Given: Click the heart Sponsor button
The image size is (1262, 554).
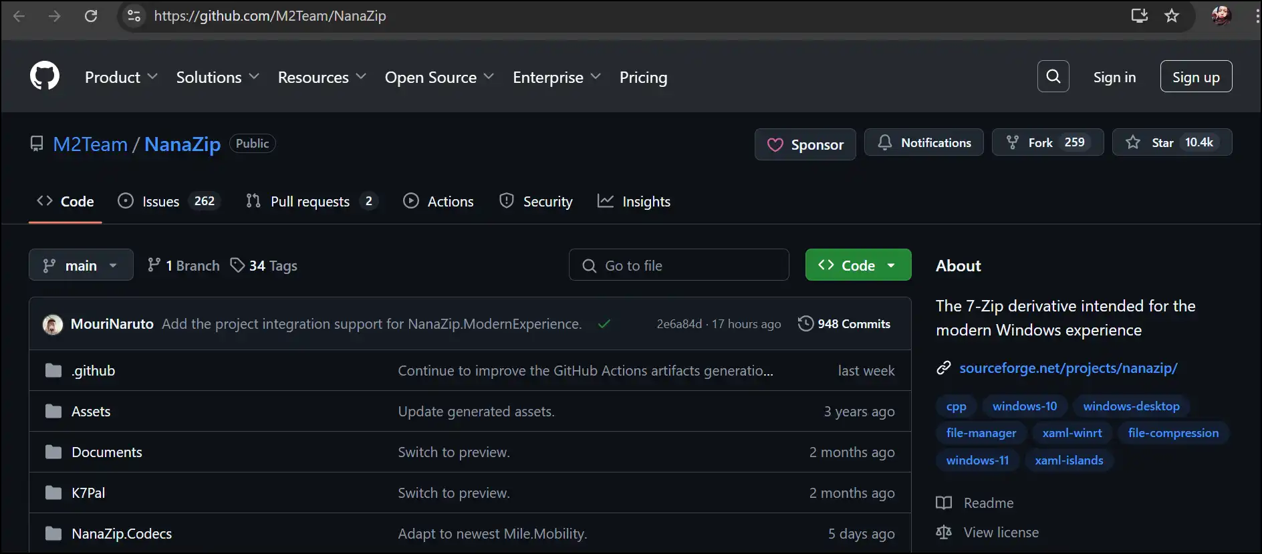Looking at the screenshot, I should [805, 144].
